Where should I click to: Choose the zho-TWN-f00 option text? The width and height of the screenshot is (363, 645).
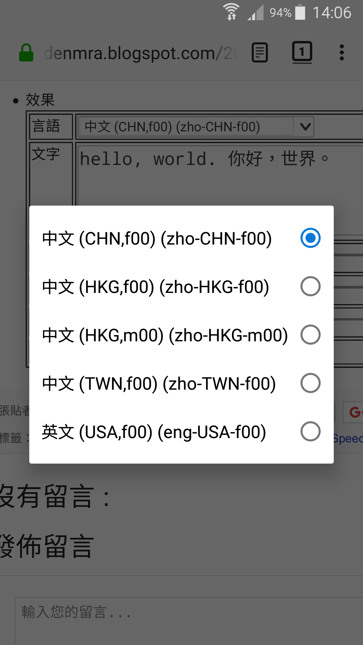[x=219, y=384]
